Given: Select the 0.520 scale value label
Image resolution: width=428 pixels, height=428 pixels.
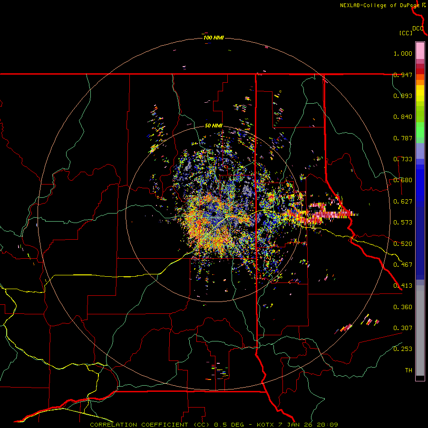Looking at the screenshot, I should pyautogui.click(x=403, y=244).
